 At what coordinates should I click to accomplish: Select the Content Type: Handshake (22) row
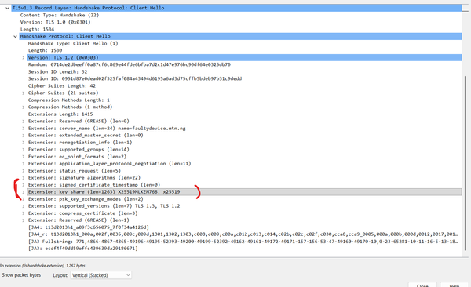point(60,15)
